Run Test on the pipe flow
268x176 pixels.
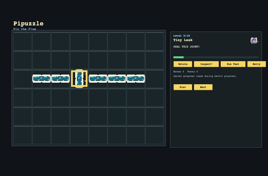click(x=233, y=64)
